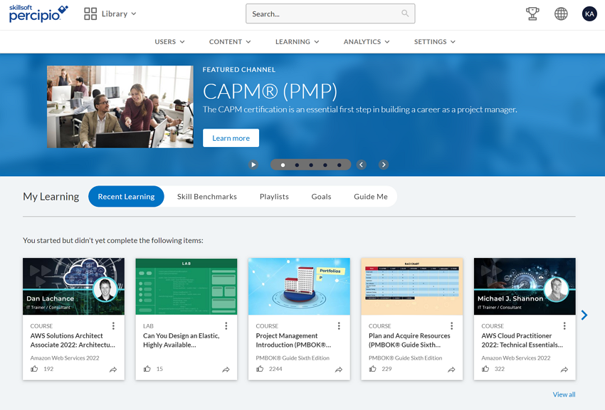Go to previous banner slide
The height and width of the screenshot is (410, 605).
coord(361,165)
